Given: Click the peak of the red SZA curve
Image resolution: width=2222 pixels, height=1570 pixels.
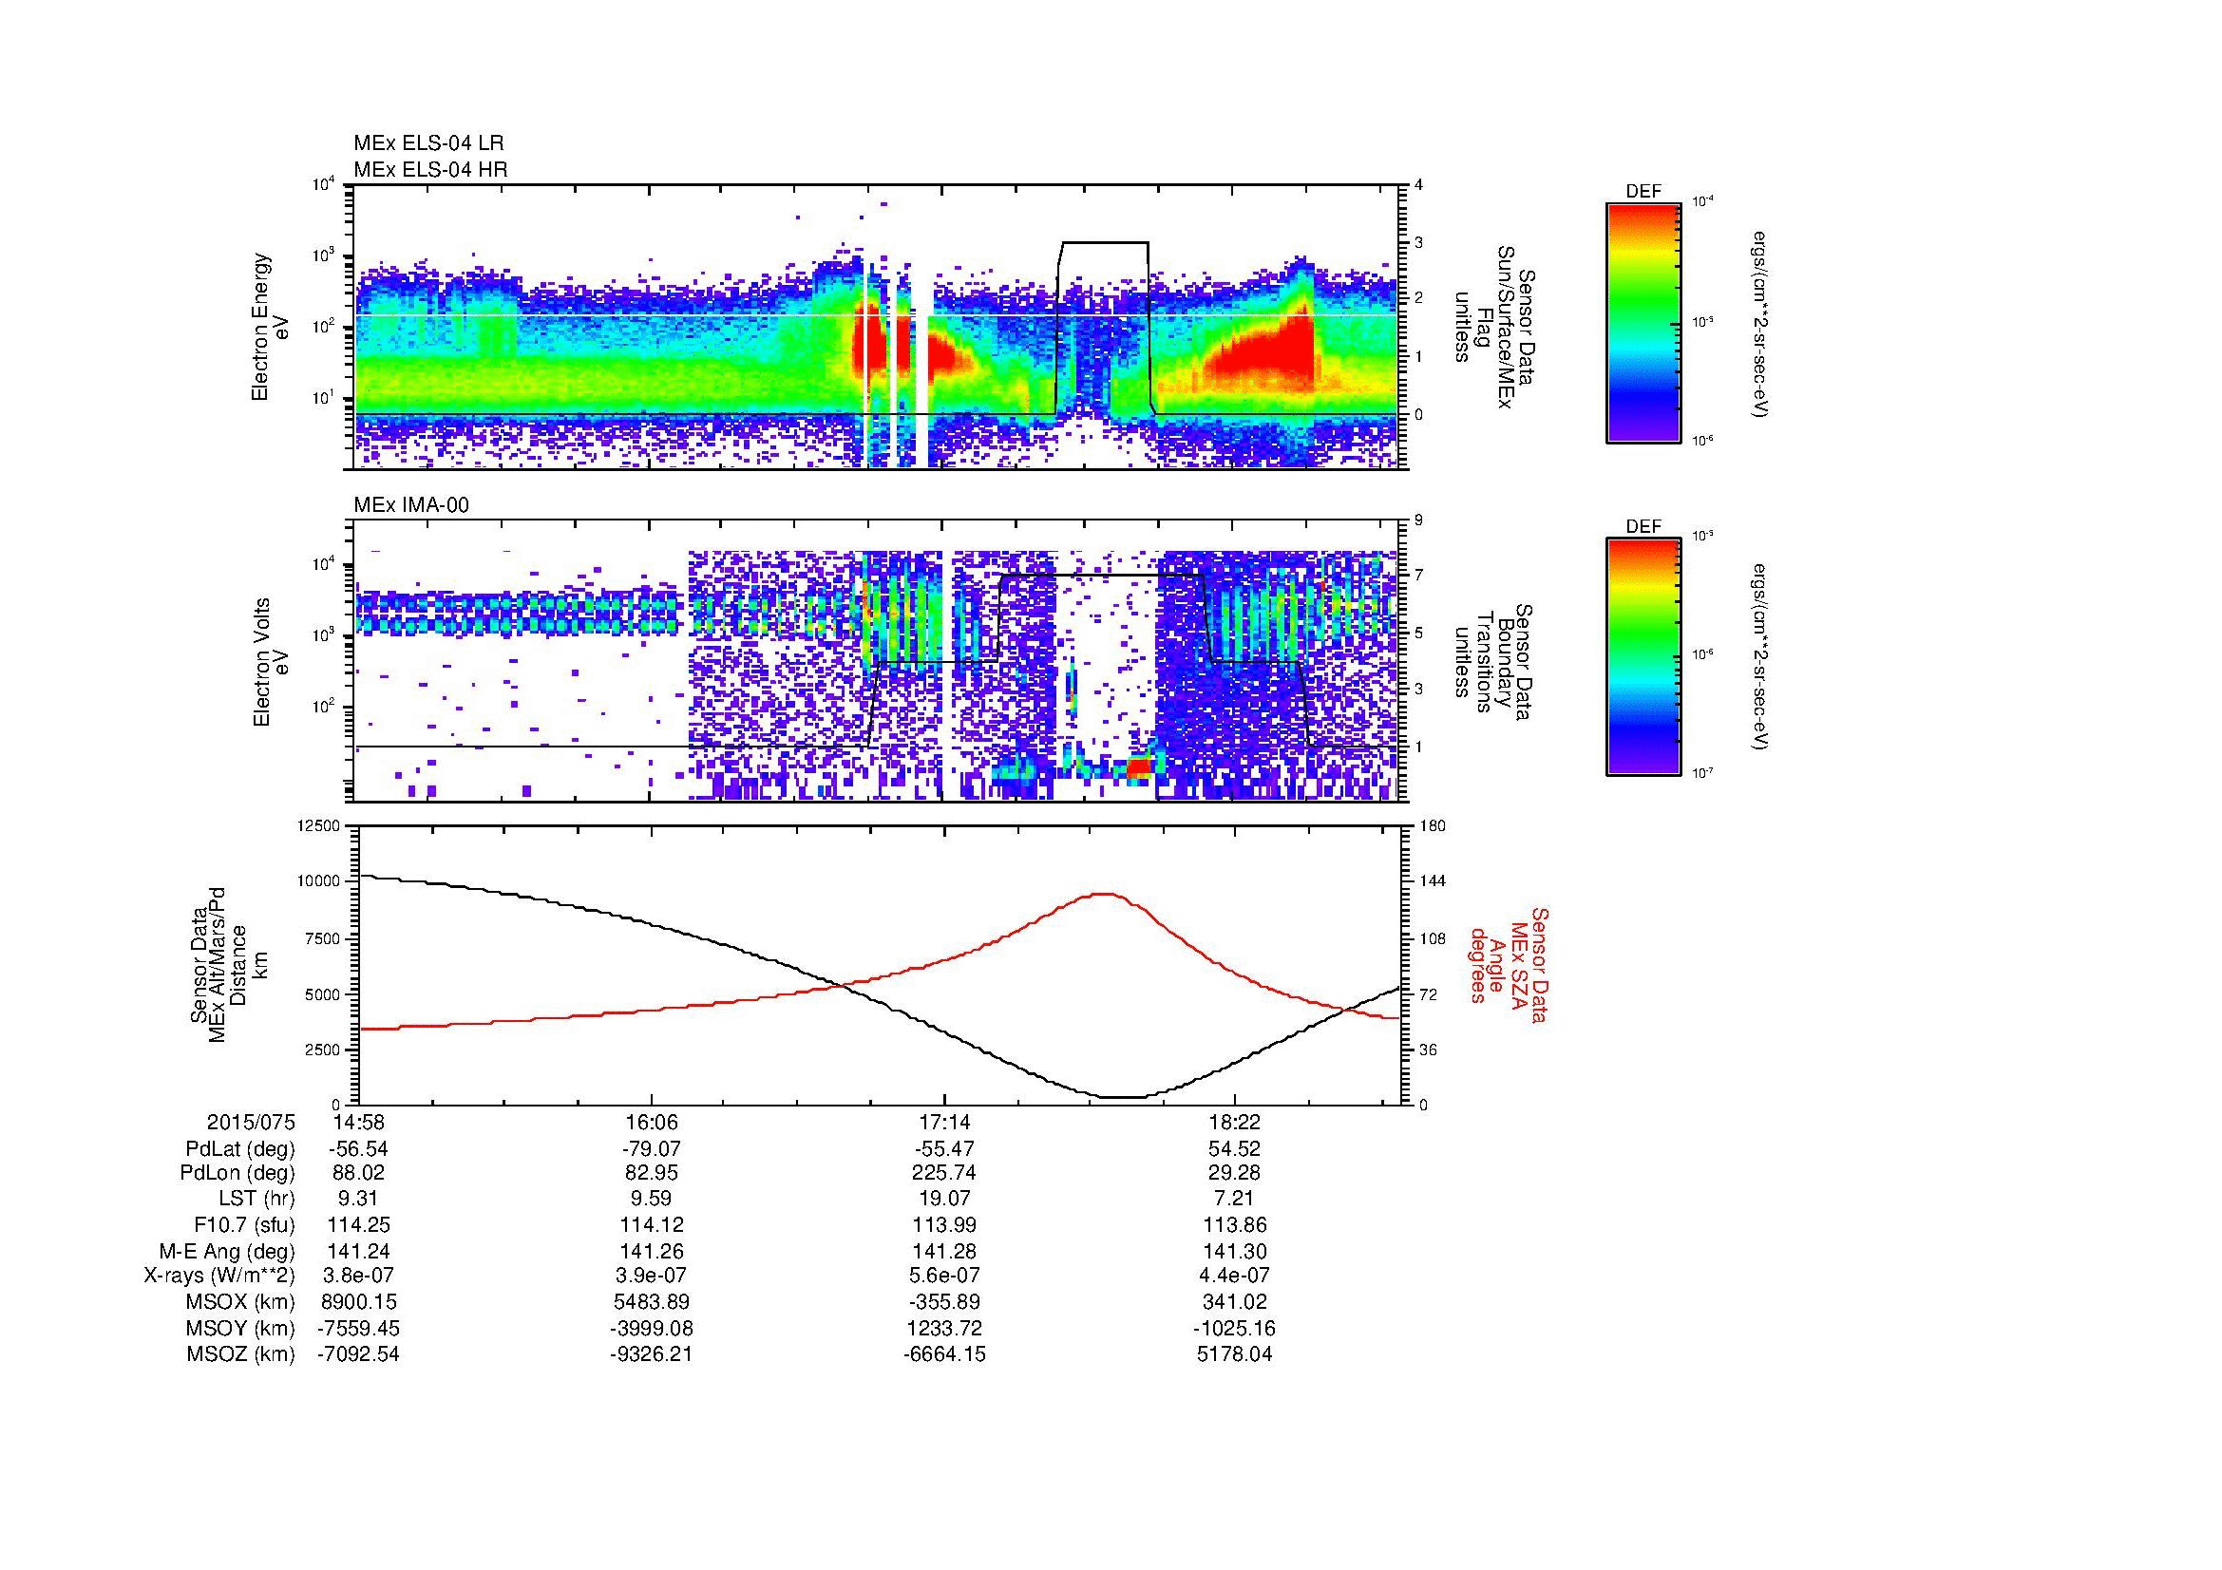Looking at the screenshot, I should (x=1104, y=894).
